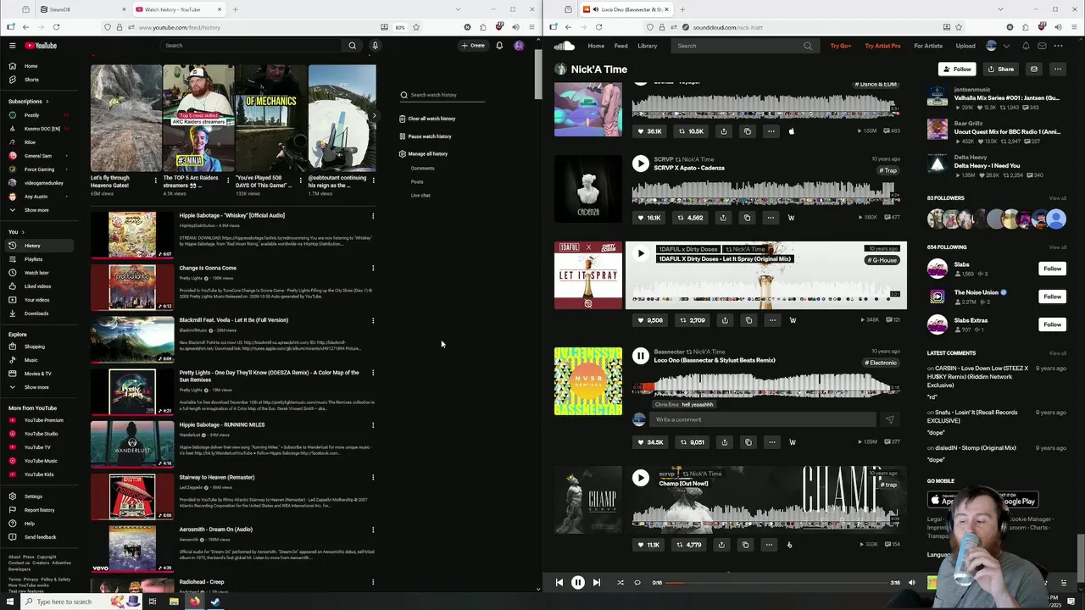Image resolution: width=1085 pixels, height=610 pixels.
Task: Open SoundCloud messages envelope
Action: [1042, 46]
